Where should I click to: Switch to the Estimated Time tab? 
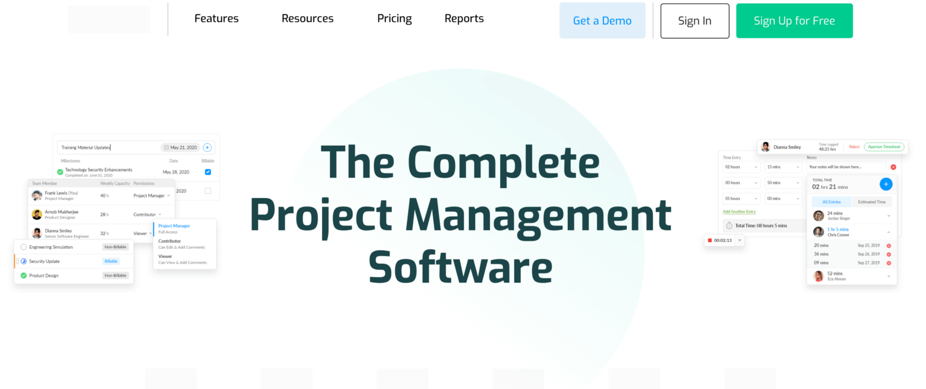tap(872, 201)
